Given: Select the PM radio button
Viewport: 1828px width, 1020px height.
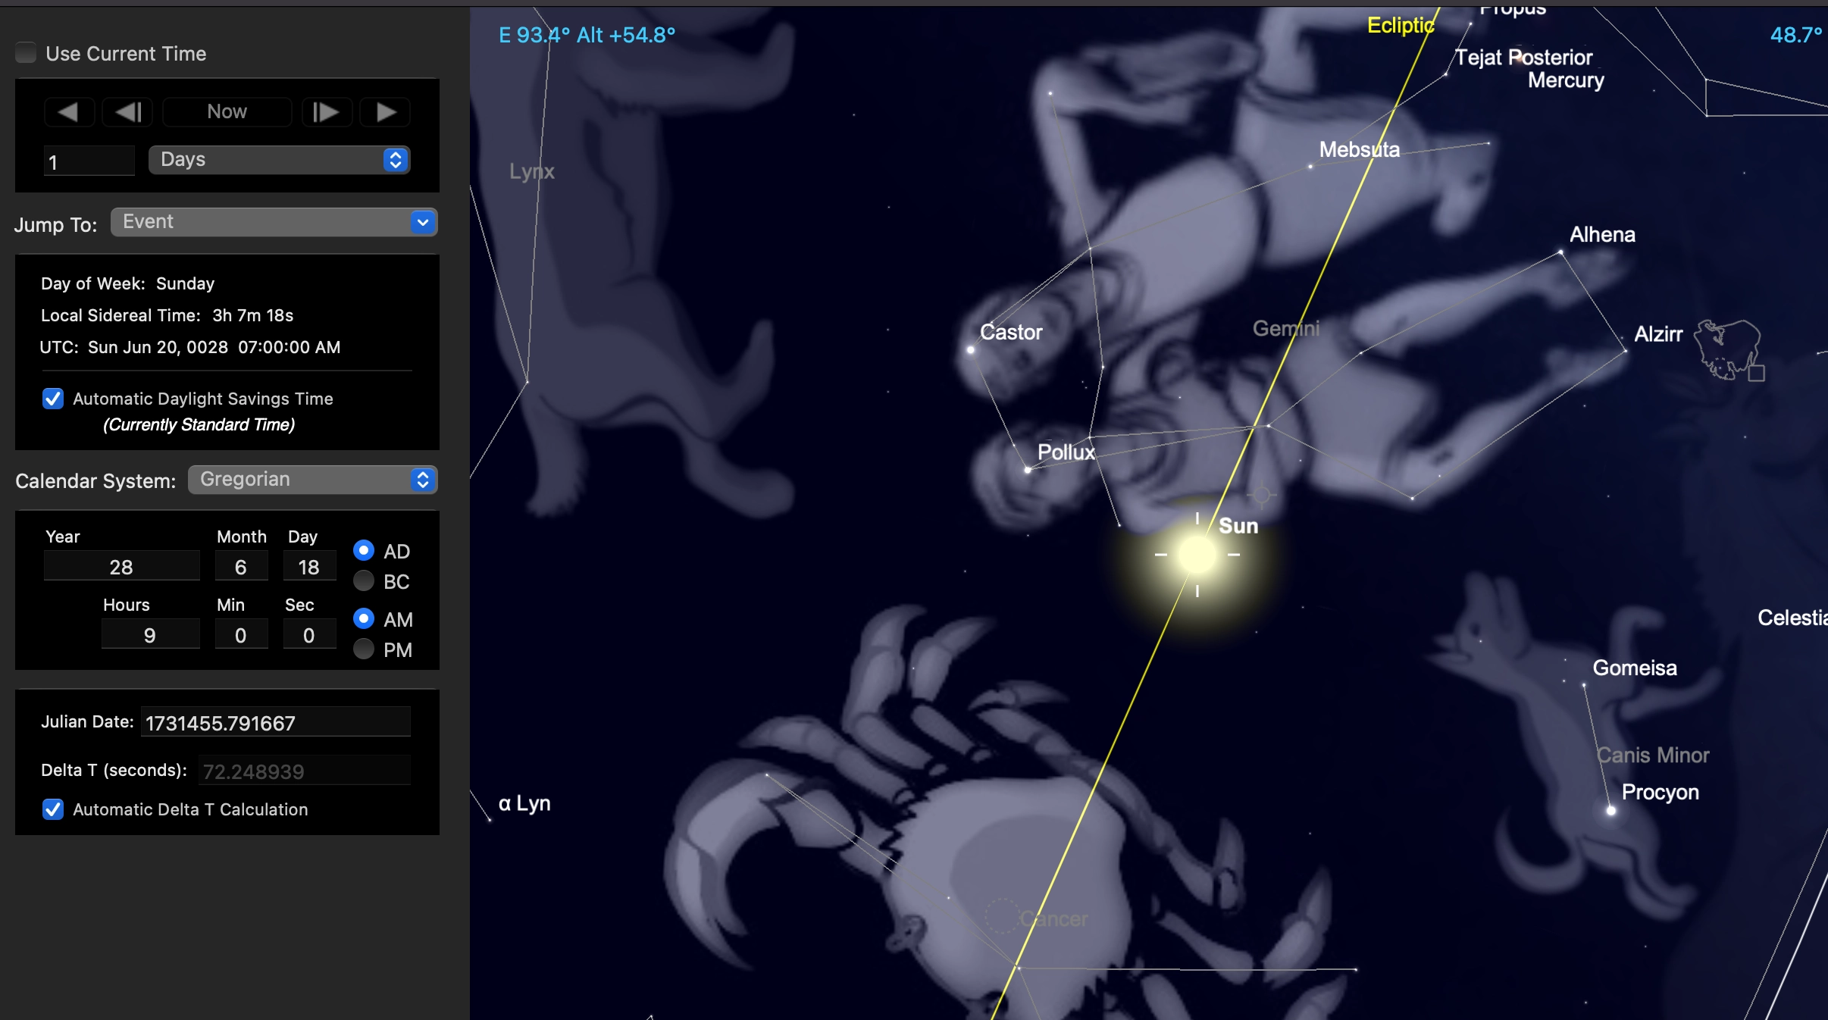Looking at the screenshot, I should (x=364, y=649).
